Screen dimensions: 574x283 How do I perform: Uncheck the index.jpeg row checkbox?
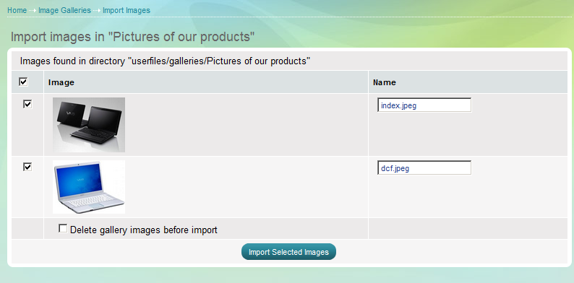(x=27, y=104)
